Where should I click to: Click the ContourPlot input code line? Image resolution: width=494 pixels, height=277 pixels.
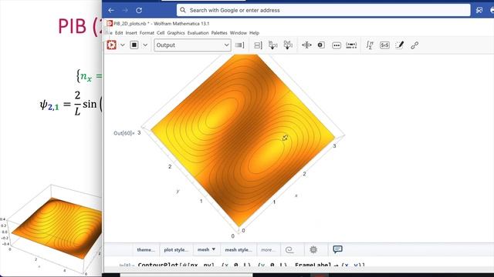[251, 265]
